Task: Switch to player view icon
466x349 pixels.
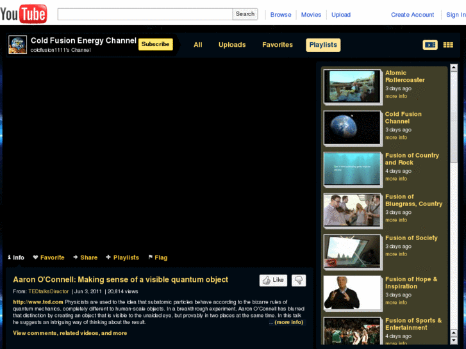Action: [x=430, y=45]
